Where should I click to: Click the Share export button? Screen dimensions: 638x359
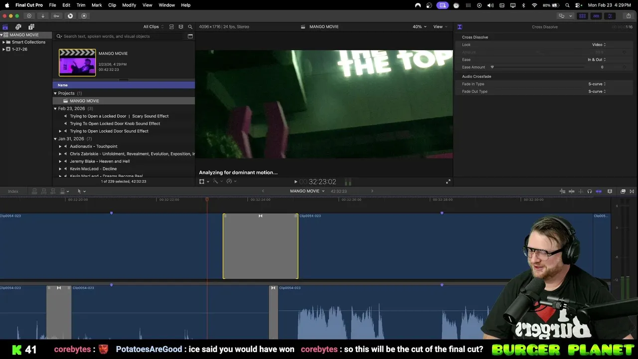pyautogui.click(x=628, y=16)
